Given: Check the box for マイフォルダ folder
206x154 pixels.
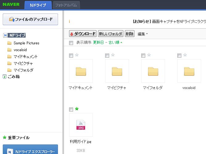Looking at the screenshot, I should 143,55.
